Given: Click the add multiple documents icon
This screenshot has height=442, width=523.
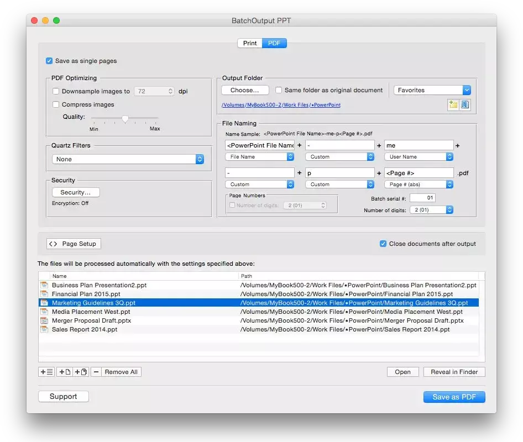Looking at the screenshot, I should tap(81, 372).
